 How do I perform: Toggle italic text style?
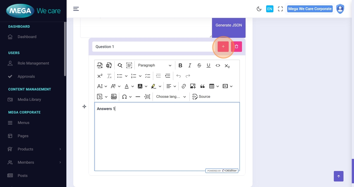190,65
